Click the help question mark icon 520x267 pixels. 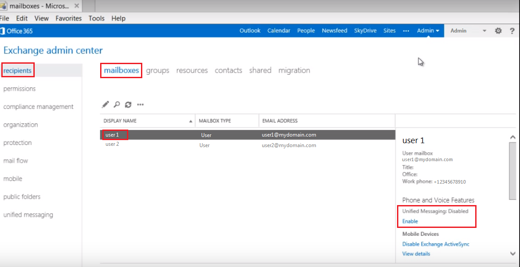[512, 31]
